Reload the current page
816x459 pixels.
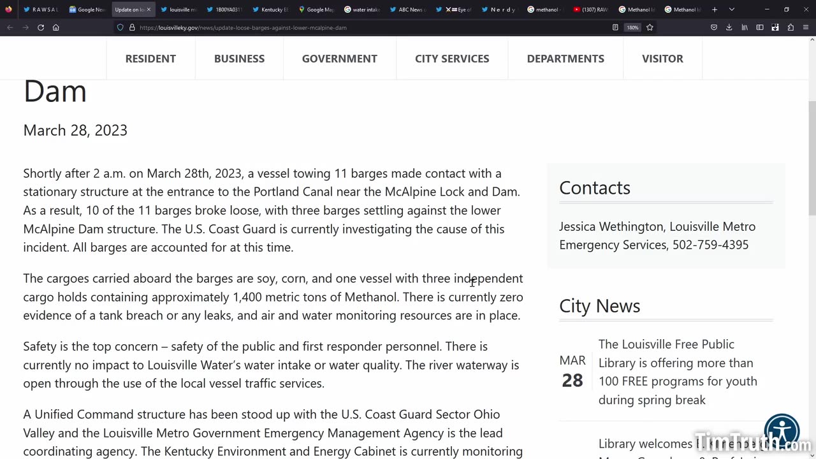pyautogui.click(x=41, y=27)
